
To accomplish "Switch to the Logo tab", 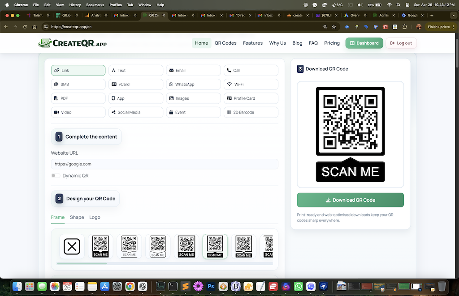I will coord(95,217).
